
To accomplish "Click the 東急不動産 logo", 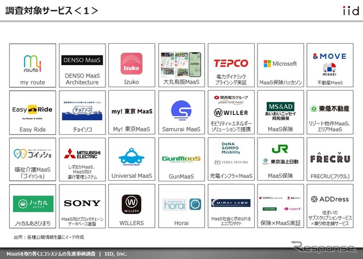I will (330, 108).
